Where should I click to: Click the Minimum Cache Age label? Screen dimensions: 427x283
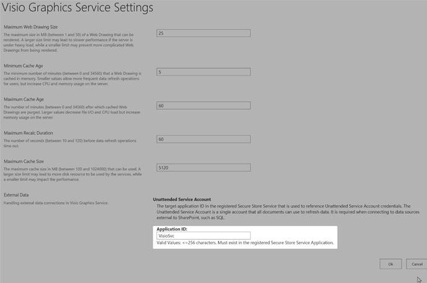24,65
